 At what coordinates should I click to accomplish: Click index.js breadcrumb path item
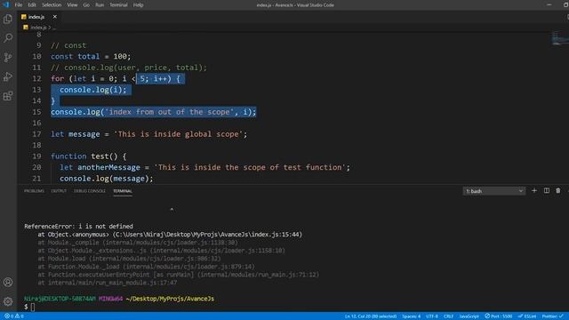(x=38, y=28)
